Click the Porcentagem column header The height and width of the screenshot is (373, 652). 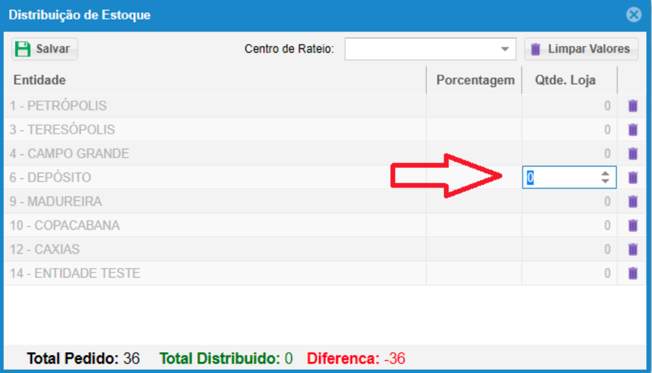475,80
